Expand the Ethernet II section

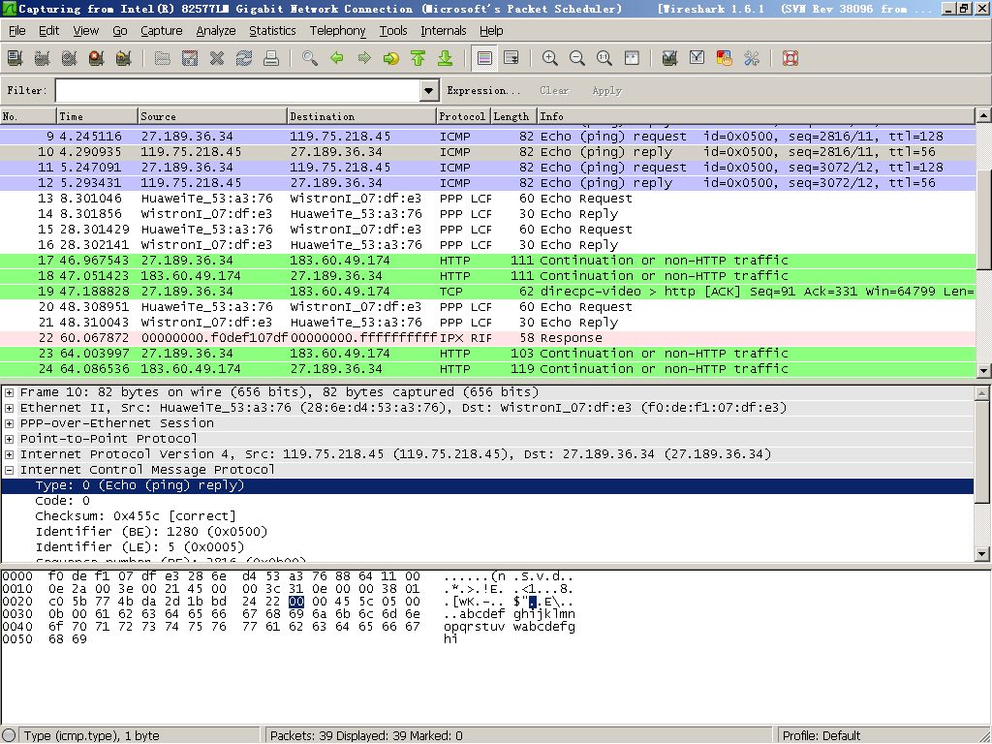coord(9,408)
